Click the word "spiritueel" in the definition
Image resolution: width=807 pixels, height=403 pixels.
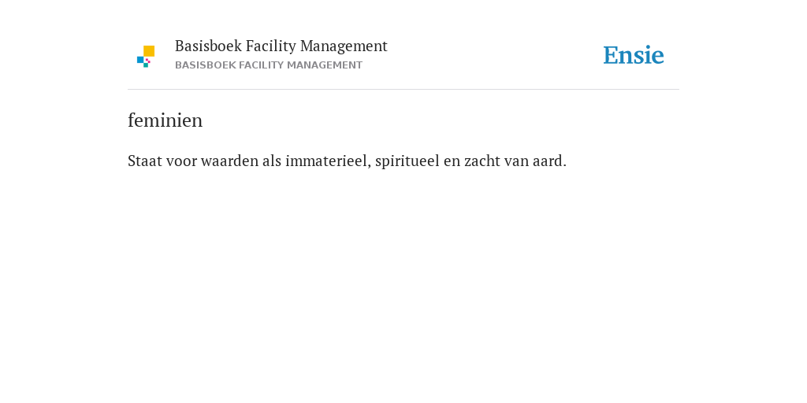[x=407, y=161]
